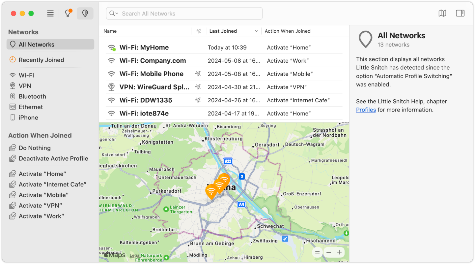Image resolution: width=475 pixels, height=264 pixels.
Task: Click Lainzer Tiergarten park marker
Action: (x=166, y=209)
